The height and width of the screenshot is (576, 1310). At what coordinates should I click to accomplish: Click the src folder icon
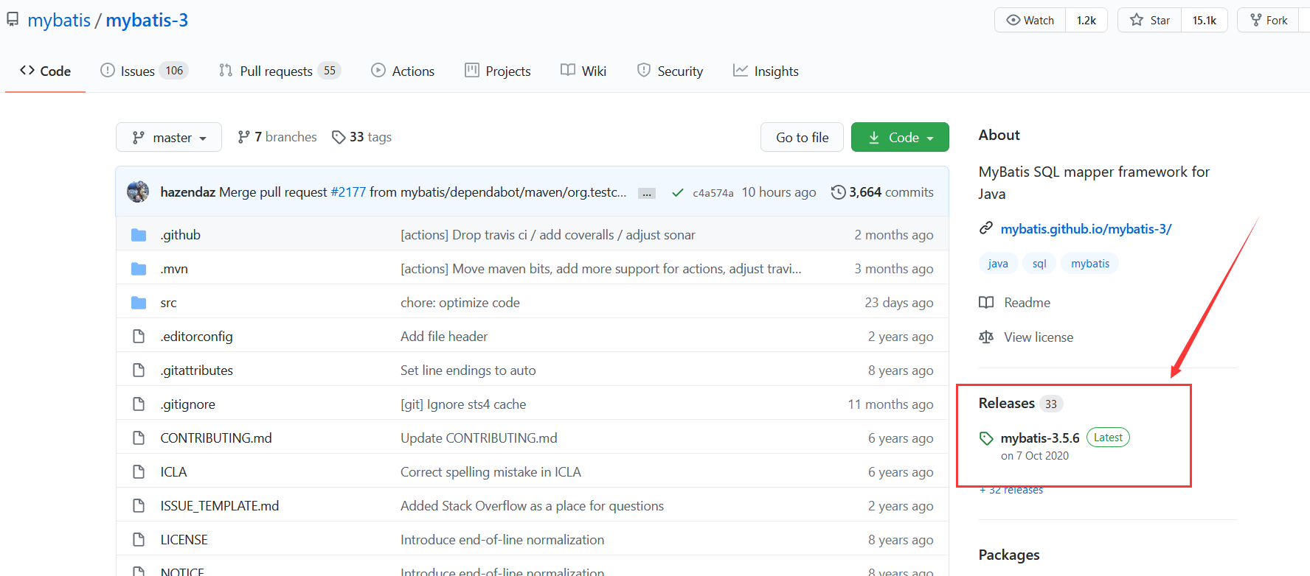click(139, 303)
